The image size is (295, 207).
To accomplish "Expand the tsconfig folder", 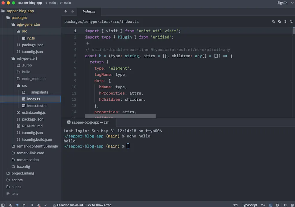I will (x=31, y=167).
